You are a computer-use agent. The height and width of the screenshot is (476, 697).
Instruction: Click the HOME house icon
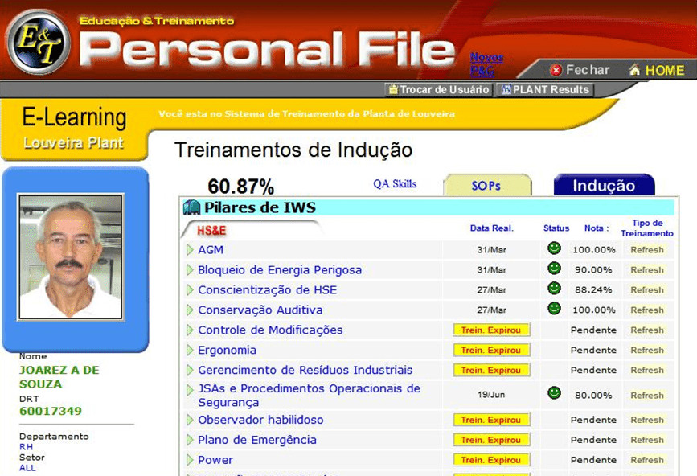634,71
